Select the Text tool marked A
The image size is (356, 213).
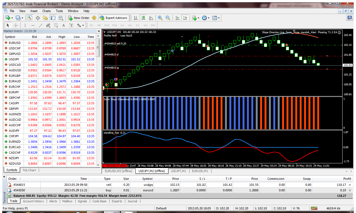click(x=64, y=25)
